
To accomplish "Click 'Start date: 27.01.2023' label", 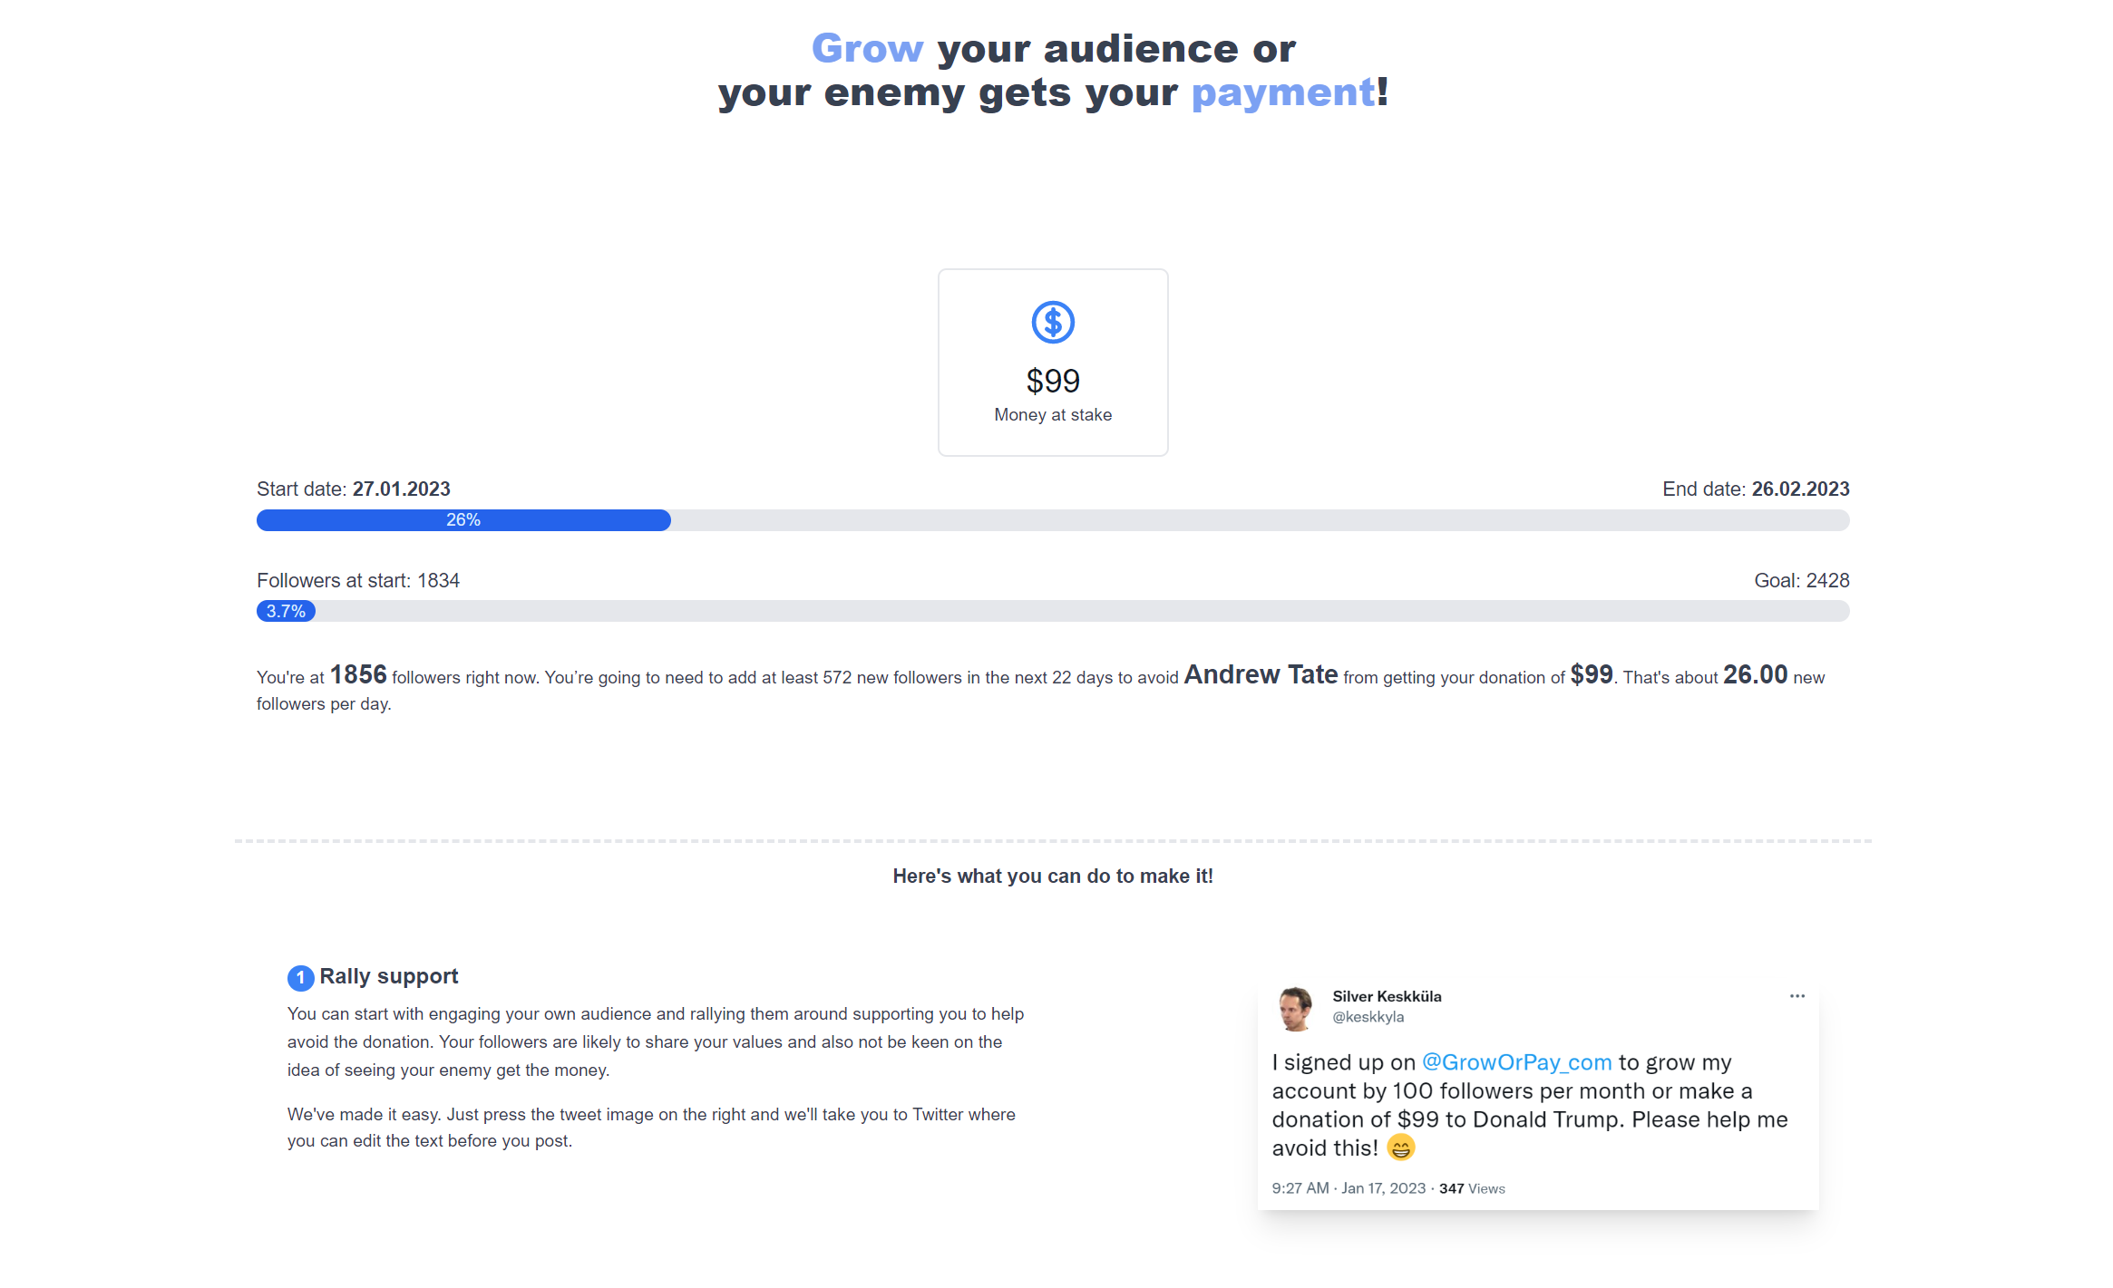I will coord(354,489).
